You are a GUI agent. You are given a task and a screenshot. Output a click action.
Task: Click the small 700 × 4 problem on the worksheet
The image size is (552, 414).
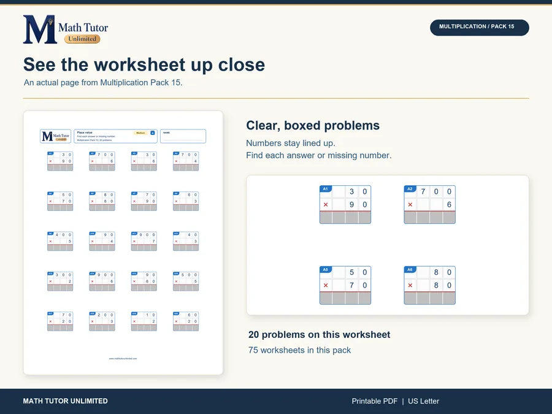pos(185,161)
